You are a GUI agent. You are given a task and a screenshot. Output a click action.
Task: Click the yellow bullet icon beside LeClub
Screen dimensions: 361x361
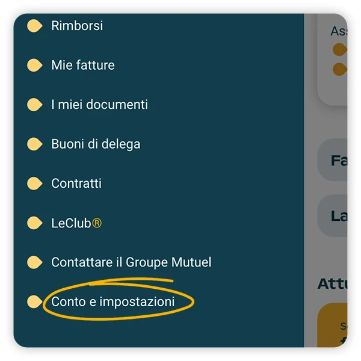click(35, 223)
